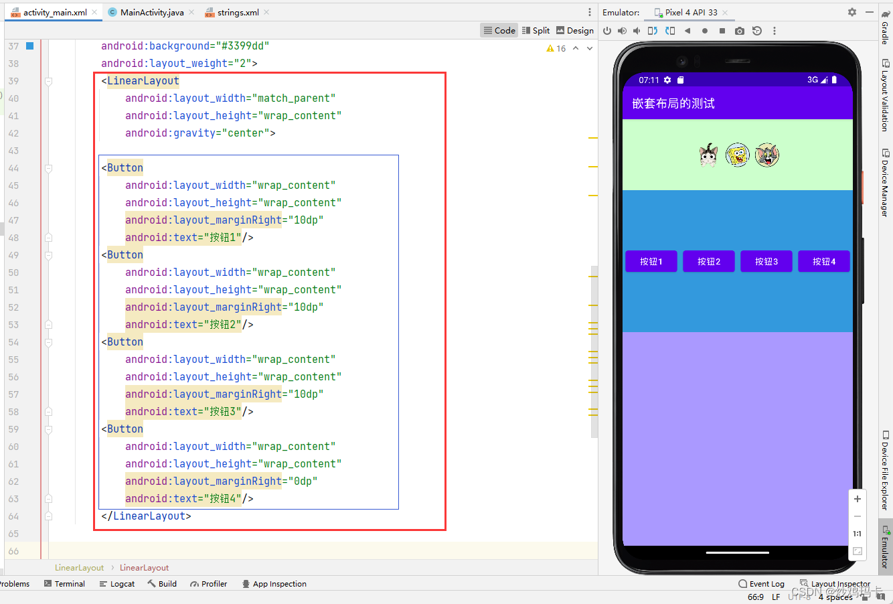Rotate the emulator right
Viewport: 893px width, 604px height.
(x=670, y=31)
